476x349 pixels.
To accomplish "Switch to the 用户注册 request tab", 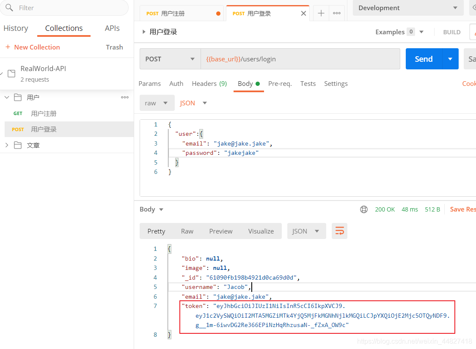I will [182, 14].
